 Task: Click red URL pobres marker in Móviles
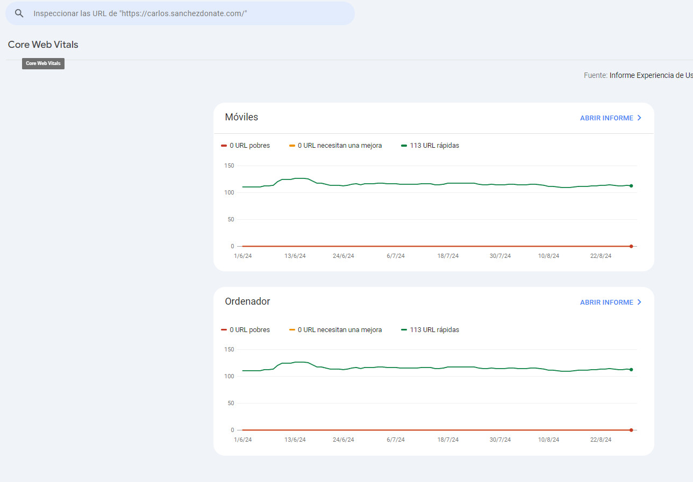click(x=224, y=146)
